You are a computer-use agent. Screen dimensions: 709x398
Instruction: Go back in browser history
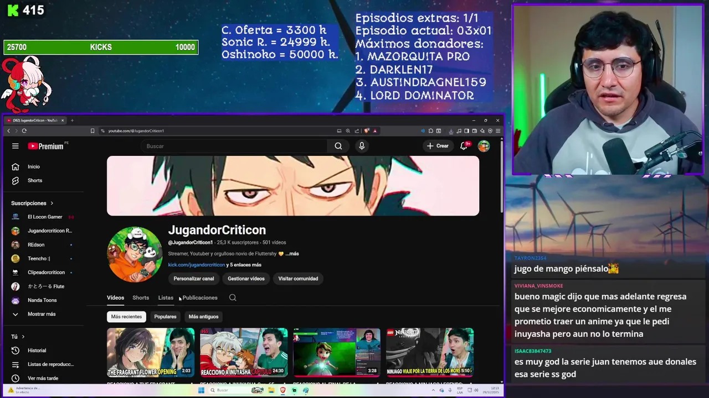(x=8, y=131)
